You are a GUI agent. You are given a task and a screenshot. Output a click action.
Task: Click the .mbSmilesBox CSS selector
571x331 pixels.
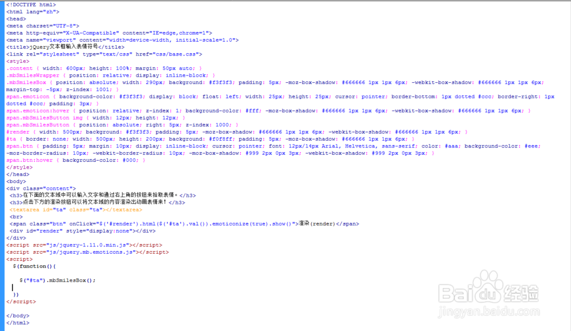[x=26, y=82]
